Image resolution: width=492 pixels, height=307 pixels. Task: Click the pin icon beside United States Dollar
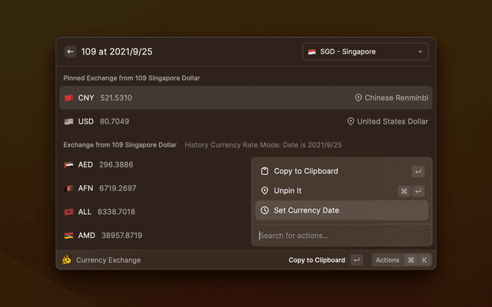(351, 121)
